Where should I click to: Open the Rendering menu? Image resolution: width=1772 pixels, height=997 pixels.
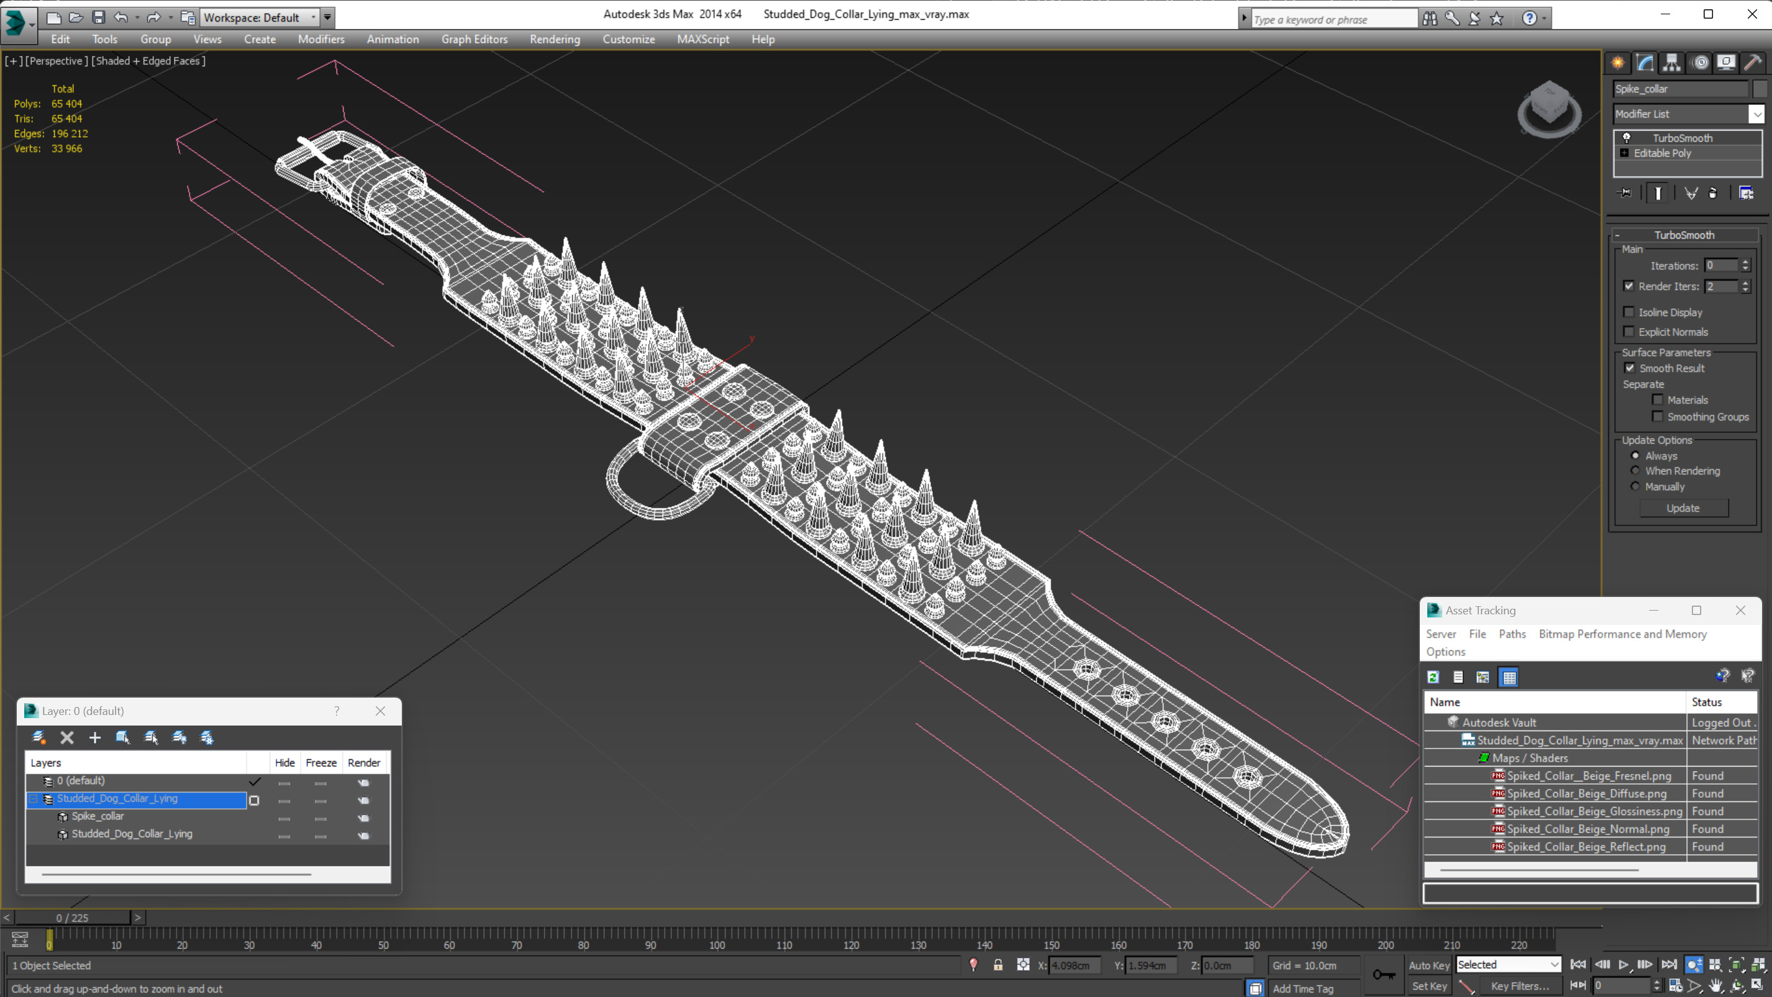click(x=555, y=39)
